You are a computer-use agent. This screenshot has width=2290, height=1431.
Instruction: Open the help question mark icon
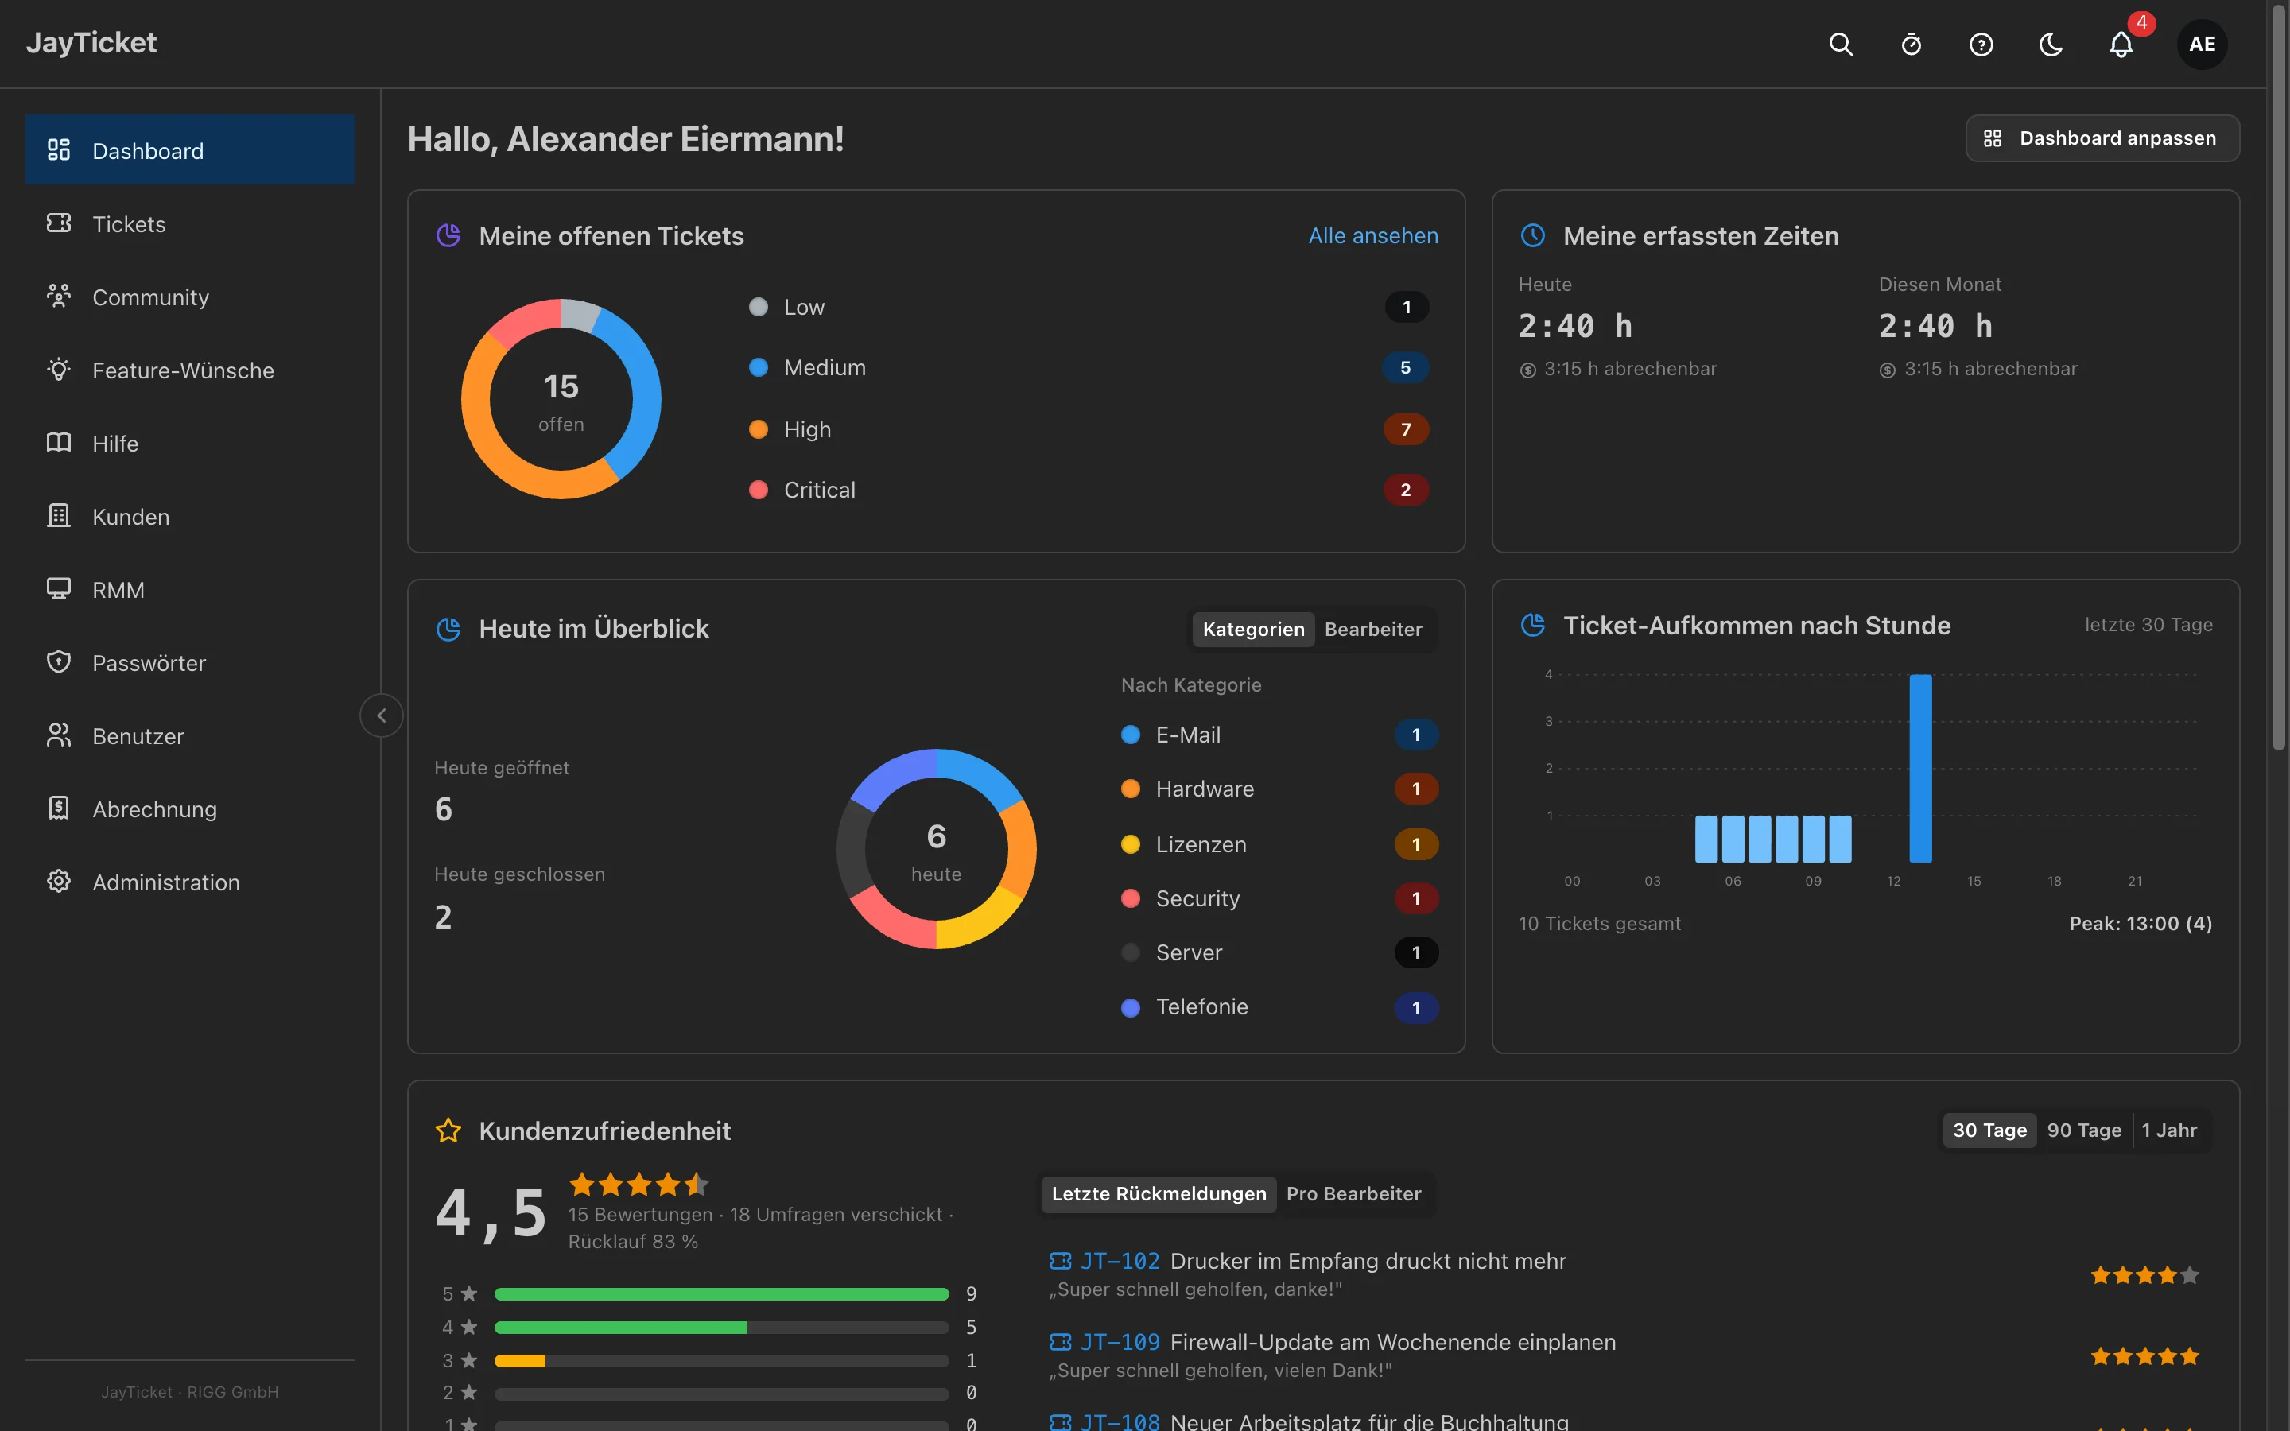pyautogui.click(x=1981, y=45)
